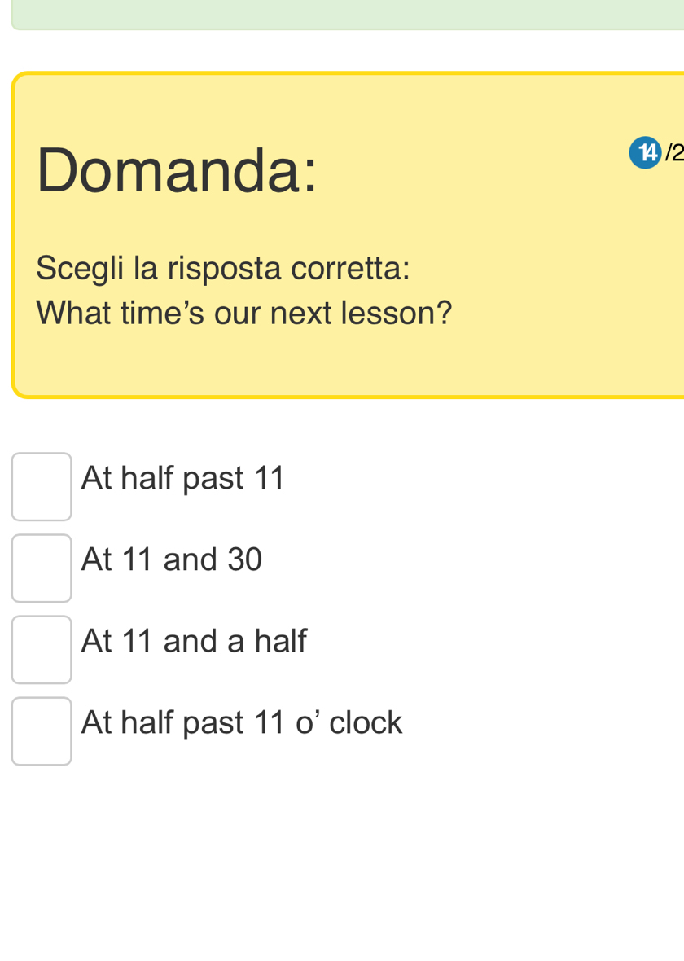Pick the "At 11 and a half" answer text

point(194,641)
